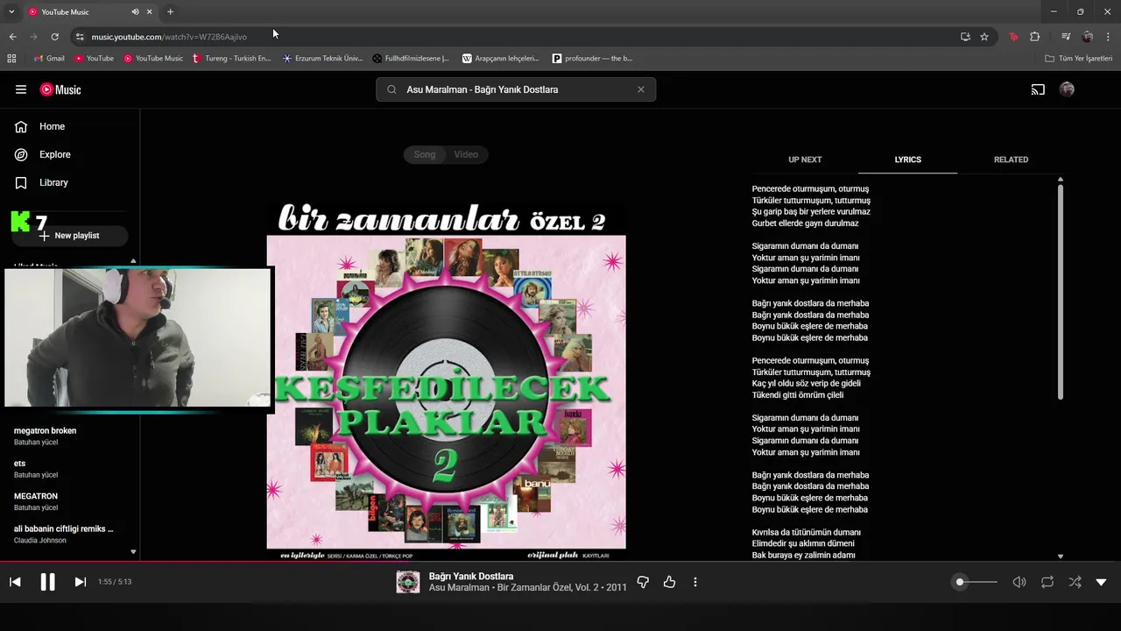The height and width of the screenshot is (631, 1121).
Task: Pause the current song
Action: [x=47, y=582]
